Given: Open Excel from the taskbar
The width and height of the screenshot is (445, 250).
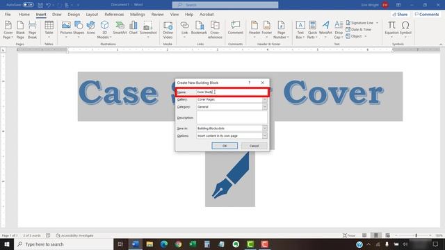Looking at the screenshot, I should pyautogui.click(x=193, y=244).
